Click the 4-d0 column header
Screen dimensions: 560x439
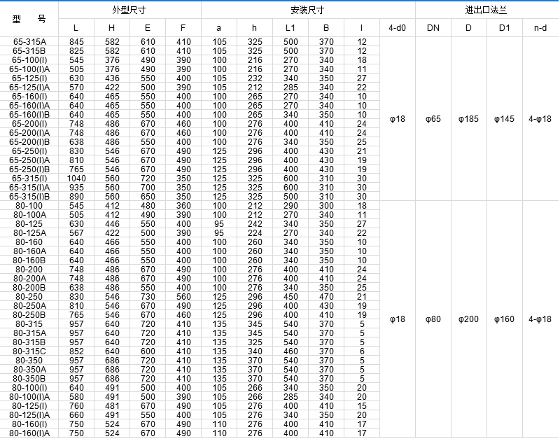tap(397, 28)
